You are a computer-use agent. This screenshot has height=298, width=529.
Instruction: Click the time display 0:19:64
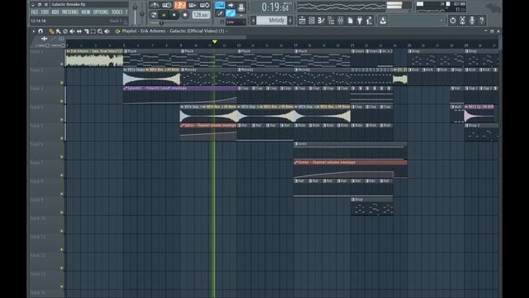tap(276, 7)
